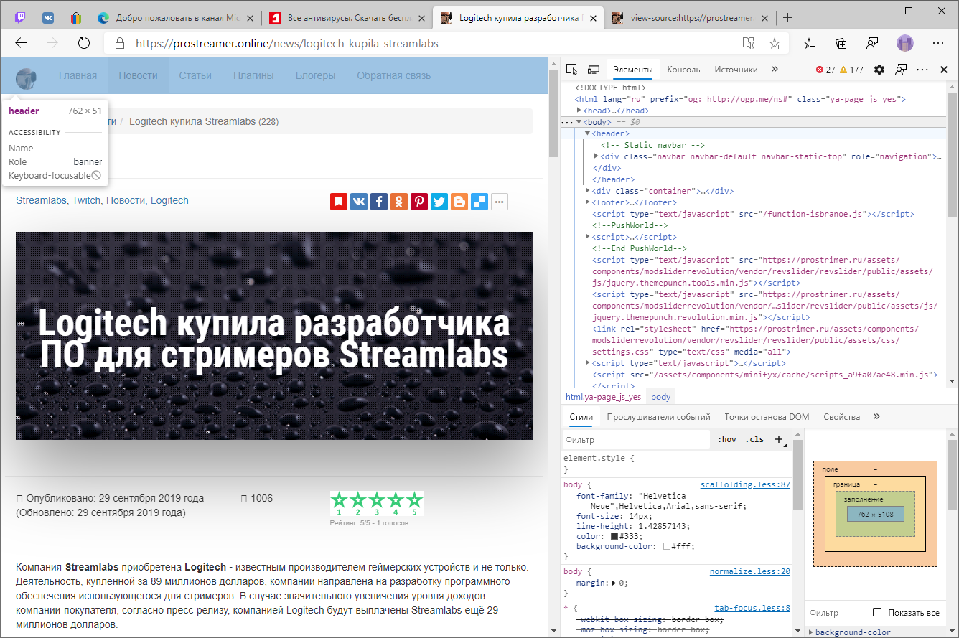Screen dimensions: 959x638
Task: Share article on Delicious
Action: click(x=479, y=202)
